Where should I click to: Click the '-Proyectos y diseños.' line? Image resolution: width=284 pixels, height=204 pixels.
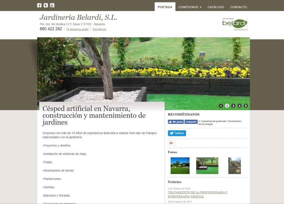(x=57, y=146)
